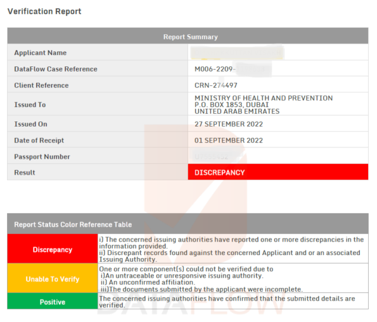The height and width of the screenshot is (322, 377).
Task: Select Issued On date 27 September 2022
Action: (229, 124)
